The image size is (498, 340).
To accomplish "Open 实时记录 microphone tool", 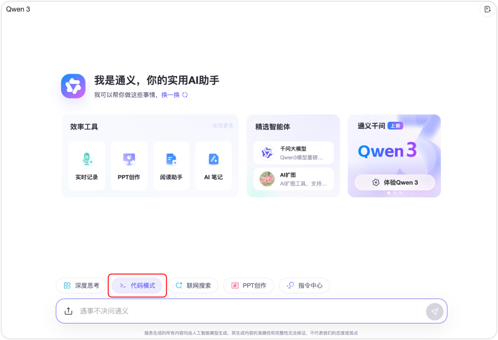I will 87,166.
